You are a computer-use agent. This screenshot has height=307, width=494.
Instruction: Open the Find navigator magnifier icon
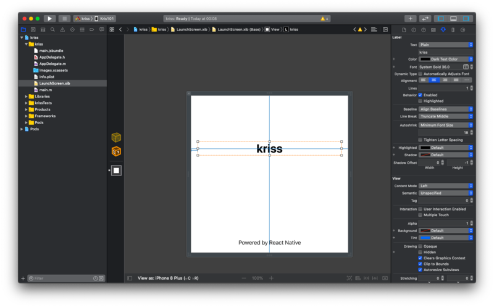click(x=52, y=30)
